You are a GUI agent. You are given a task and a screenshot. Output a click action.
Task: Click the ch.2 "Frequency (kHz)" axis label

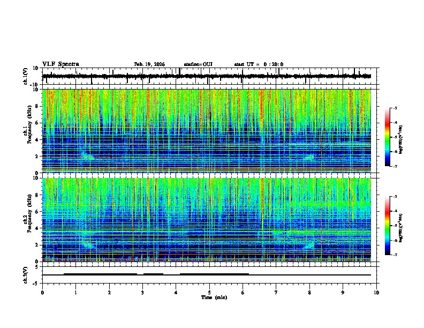(29, 213)
